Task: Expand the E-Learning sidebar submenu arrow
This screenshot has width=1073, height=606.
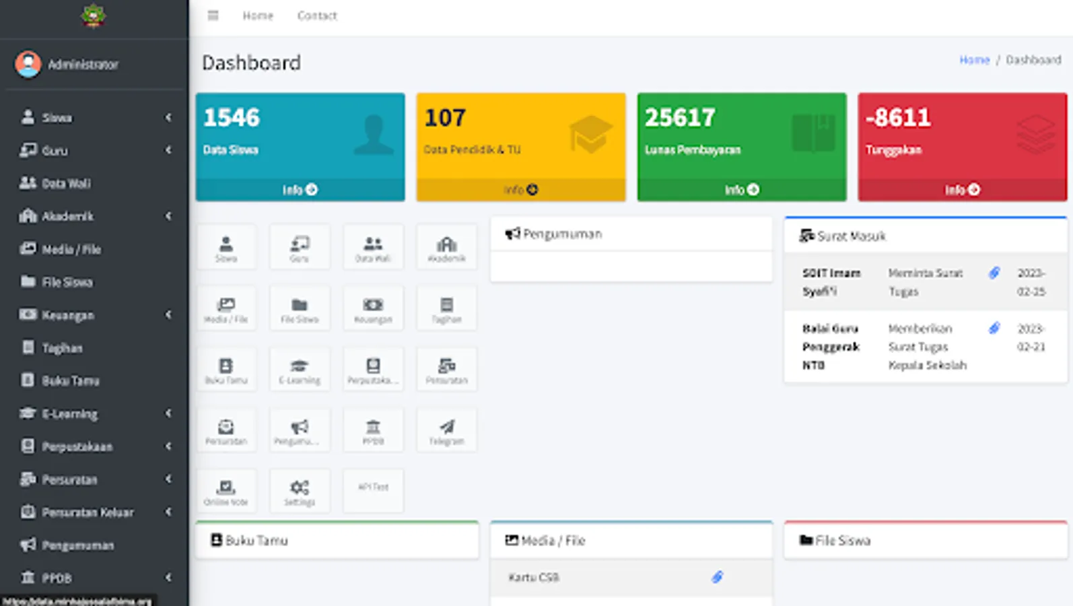Action: tap(168, 413)
